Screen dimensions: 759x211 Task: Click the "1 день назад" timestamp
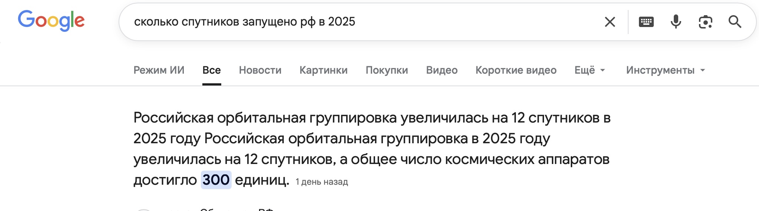click(322, 182)
